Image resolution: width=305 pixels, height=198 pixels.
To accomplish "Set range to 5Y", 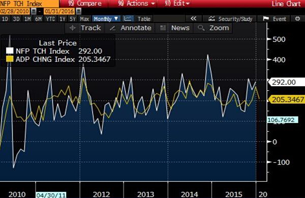I will pos(73,19).
